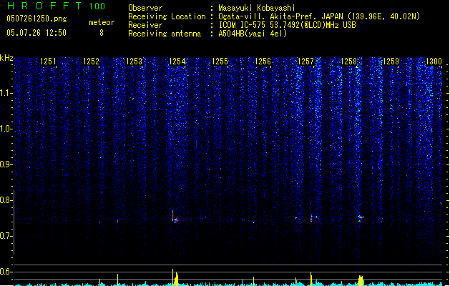Screen dimensions: 450x286
Task: Click the antenna A504HB(yagi 4el) text
Action: (x=253, y=34)
